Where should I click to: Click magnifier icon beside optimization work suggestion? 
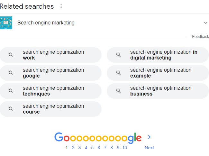coord(11,55)
